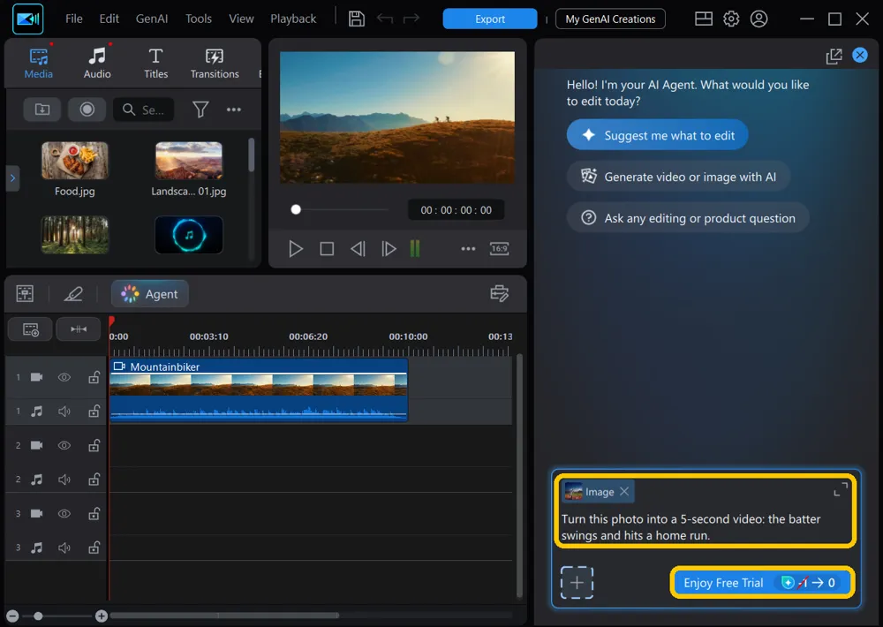Click the add track icon
The image size is (883, 627).
click(30, 329)
